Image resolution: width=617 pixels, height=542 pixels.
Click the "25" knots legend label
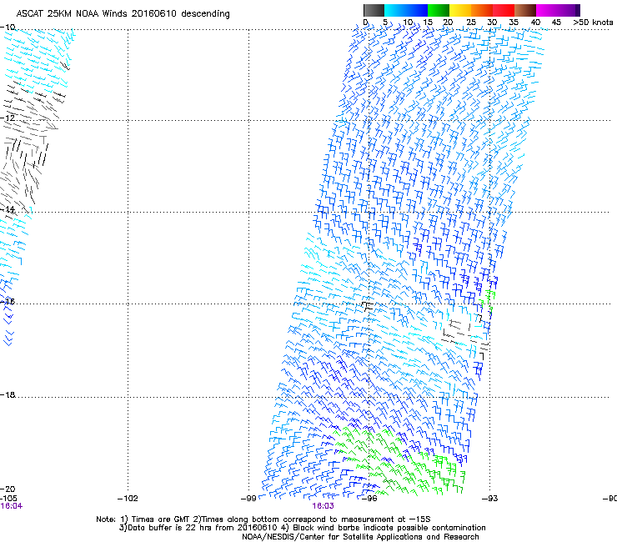pyautogui.click(x=471, y=22)
